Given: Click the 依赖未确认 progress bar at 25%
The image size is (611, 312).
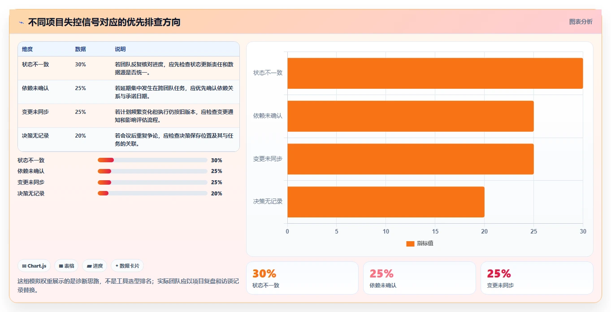Looking at the screenshot, I should click(x=152, y=171).
